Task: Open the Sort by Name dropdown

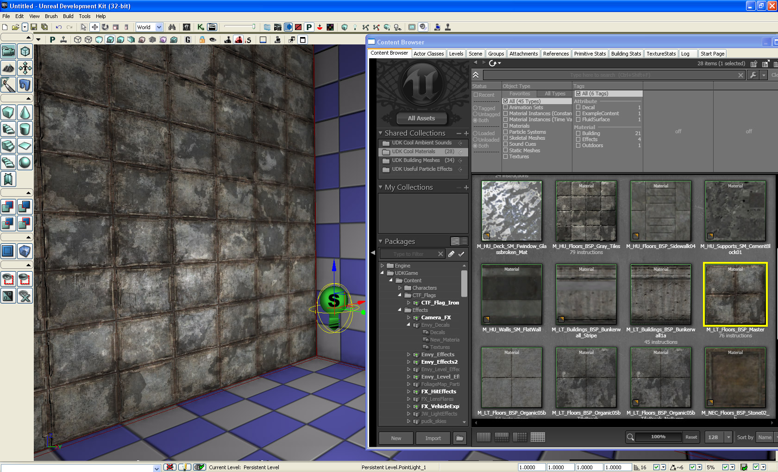Action: [766, 437]
